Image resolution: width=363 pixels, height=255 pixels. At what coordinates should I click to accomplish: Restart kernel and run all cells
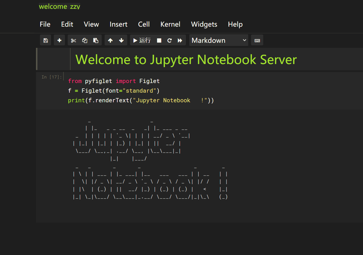click(180, 40)
